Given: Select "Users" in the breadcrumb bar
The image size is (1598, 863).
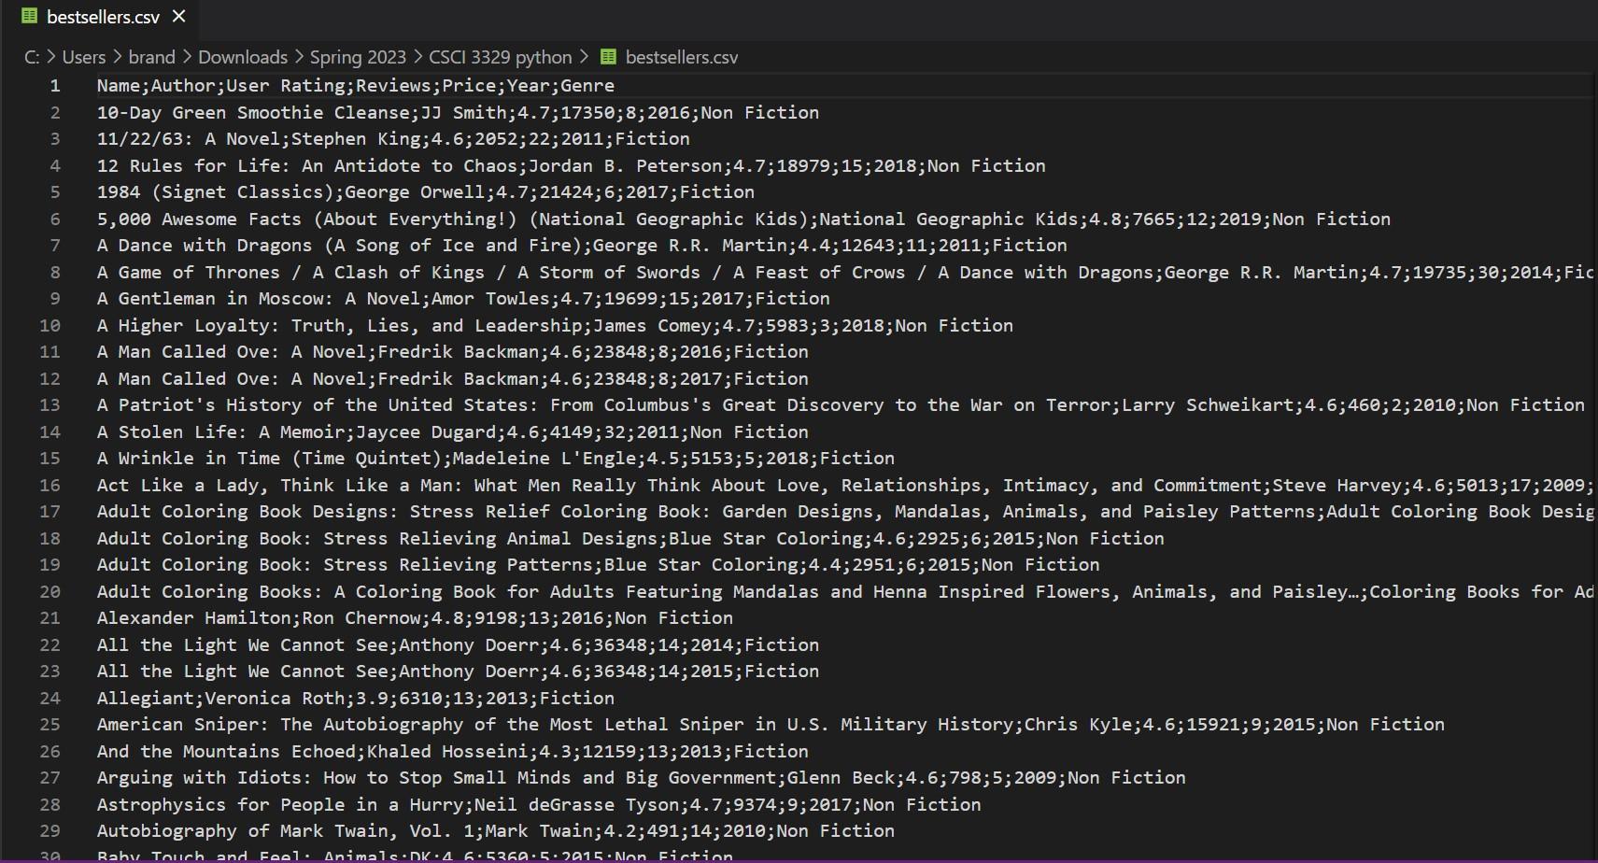Looking at the screenshot, I should (83, 57).
